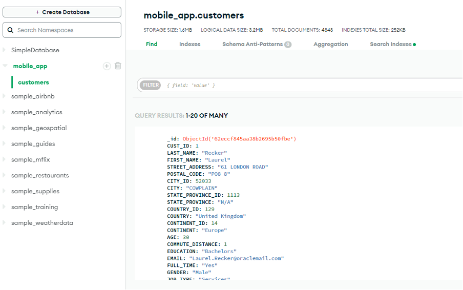The image size is (463, 290).
Task: Click the STREET_ADDRESS value "61 LONDON ROAD"
Action: (x=243, y=167)
